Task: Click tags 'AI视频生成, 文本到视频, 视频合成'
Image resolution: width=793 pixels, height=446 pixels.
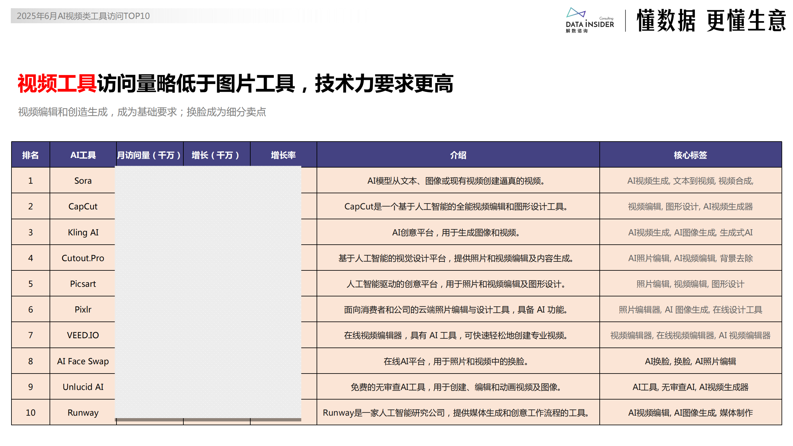Action: 690,181
